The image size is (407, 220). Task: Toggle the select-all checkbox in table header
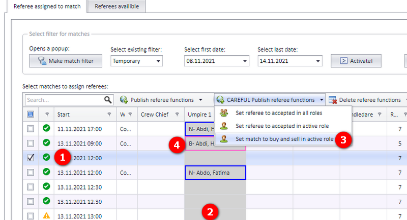click(31, 114)
